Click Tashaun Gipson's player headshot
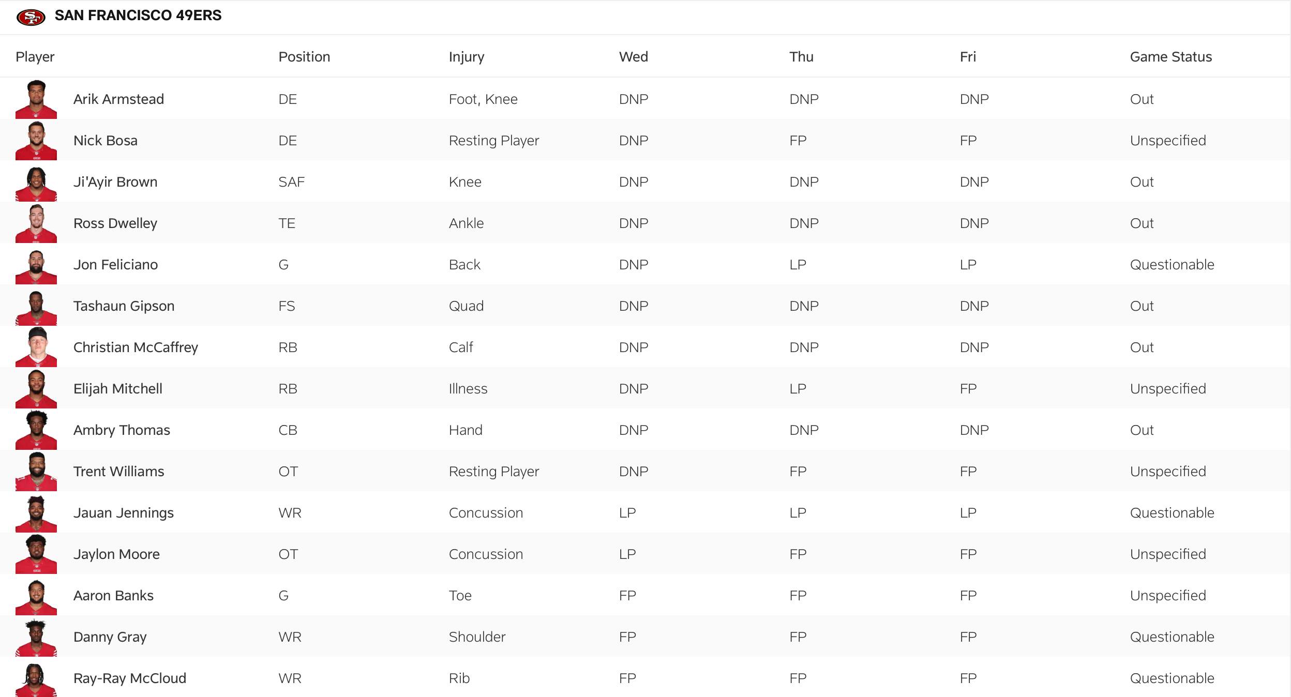This screenshot has width=1291, height=697. tap(36, 307)
